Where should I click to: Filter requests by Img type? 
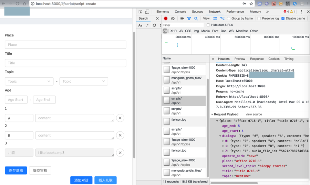196,31
